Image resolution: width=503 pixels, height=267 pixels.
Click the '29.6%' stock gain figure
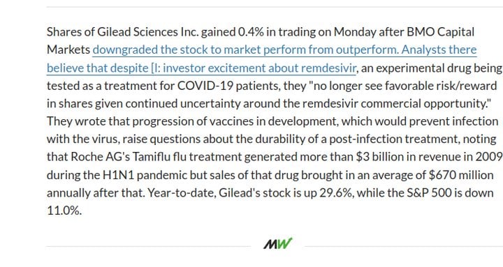[x=337, y=193]
